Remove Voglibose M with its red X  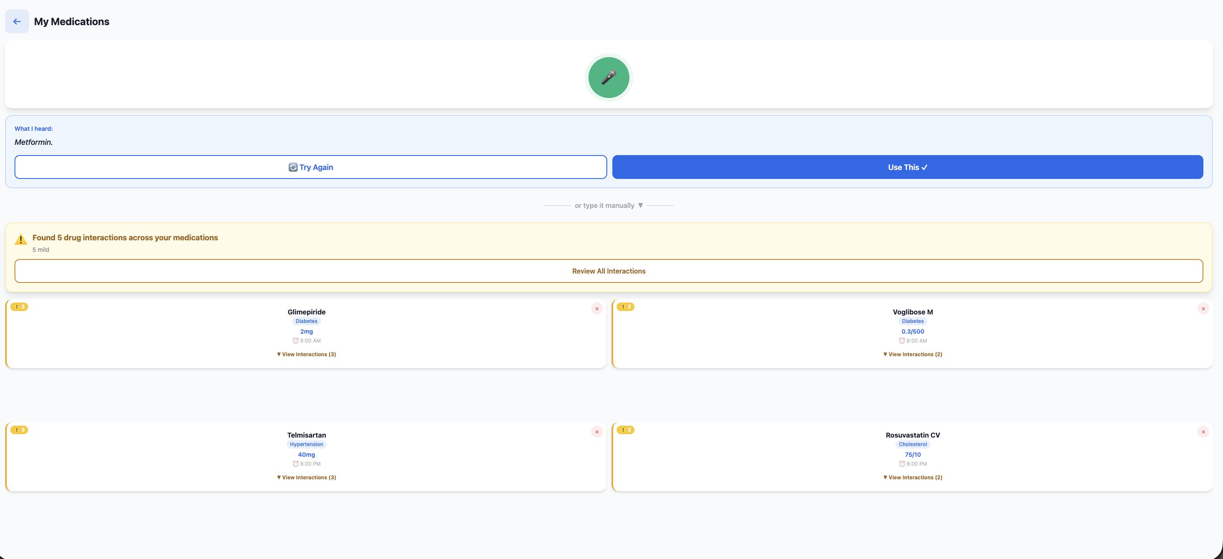[1203, 308]
